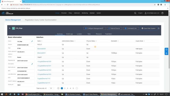This screenshot has width=170, height=96.
Task: Switch to the Tools tab
Action: pos(89,34)
